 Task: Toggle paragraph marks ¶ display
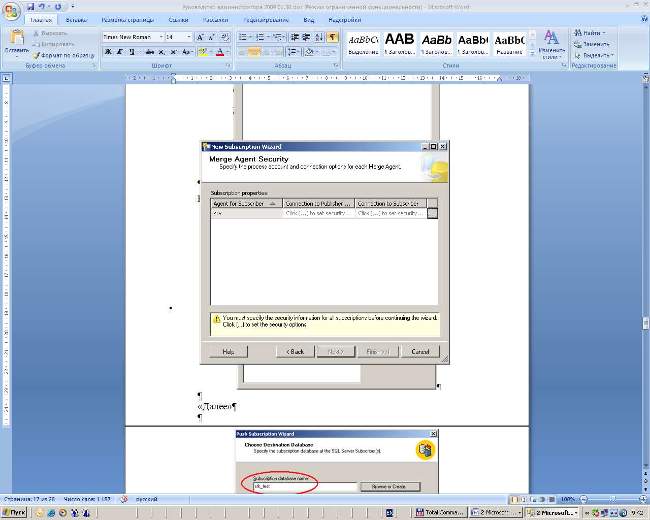(333, 37)
